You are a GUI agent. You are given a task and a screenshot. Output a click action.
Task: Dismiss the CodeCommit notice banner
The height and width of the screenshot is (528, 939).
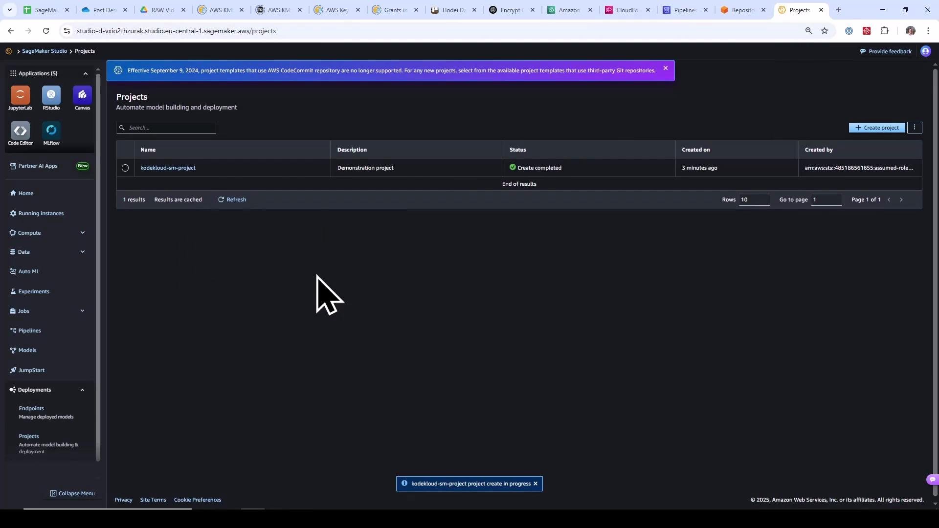666,68
